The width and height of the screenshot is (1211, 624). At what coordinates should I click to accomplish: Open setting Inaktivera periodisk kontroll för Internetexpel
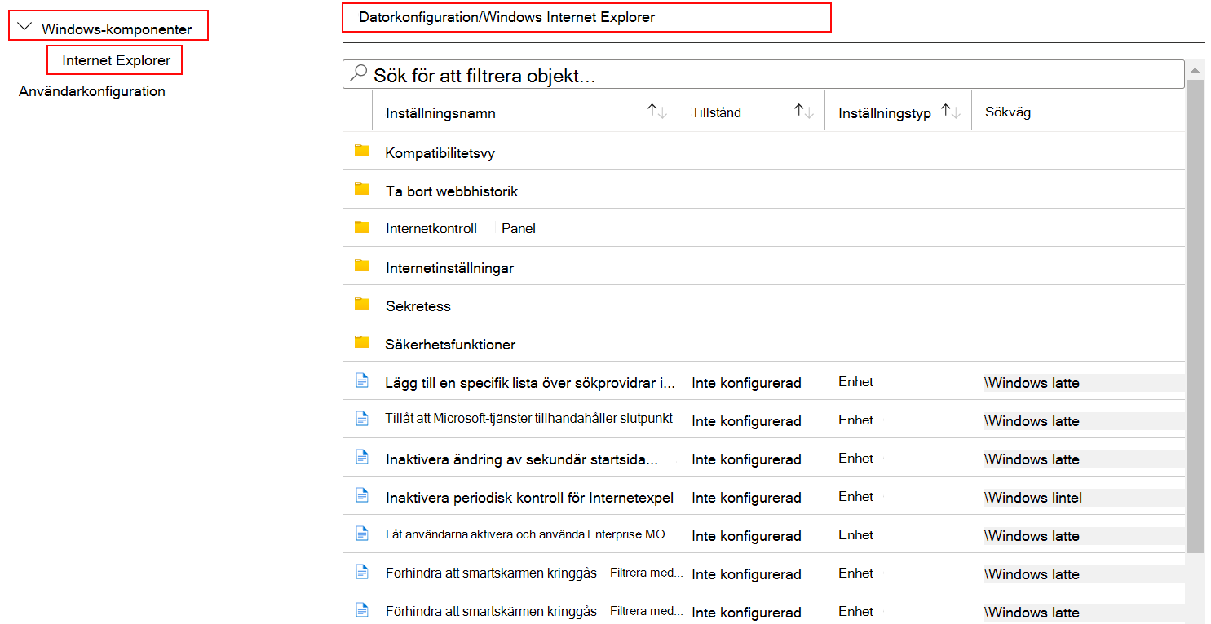[x=529, y=498]
